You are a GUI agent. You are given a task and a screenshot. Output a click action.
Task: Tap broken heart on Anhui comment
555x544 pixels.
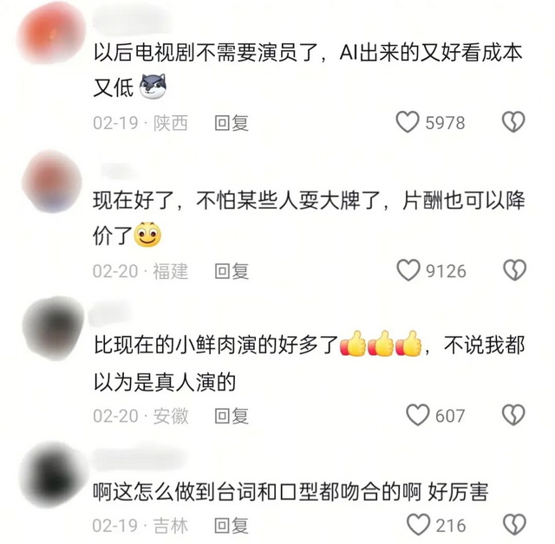(513, 415)
